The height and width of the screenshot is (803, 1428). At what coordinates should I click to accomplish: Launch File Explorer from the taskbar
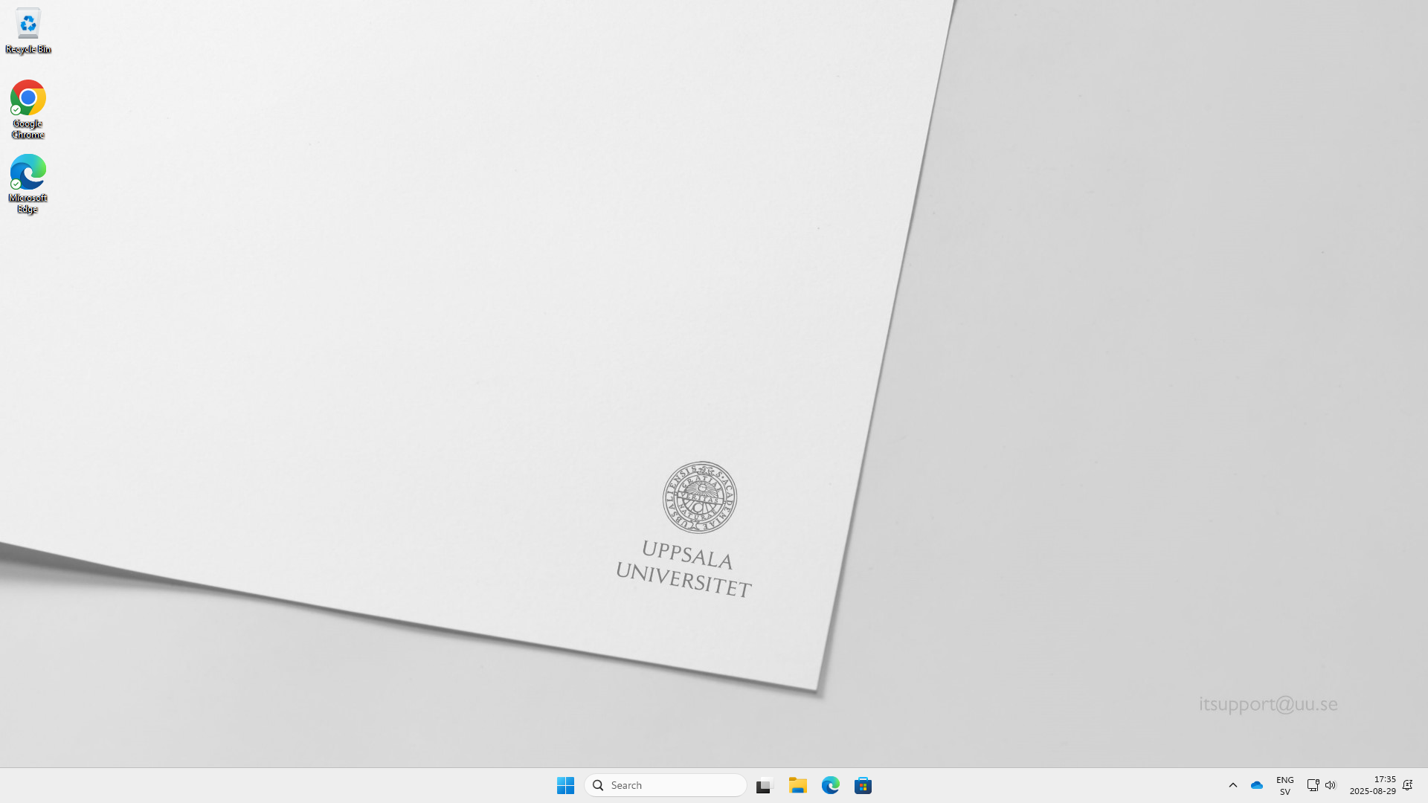coord(798,785)
